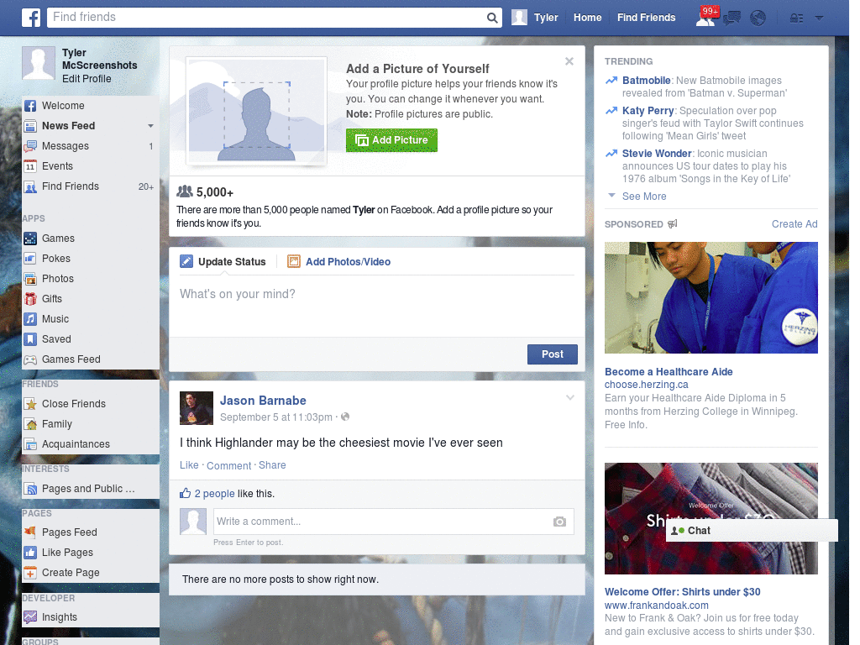Open the Photos app icon
860x645 pixels.
click(x=30, y=279)
